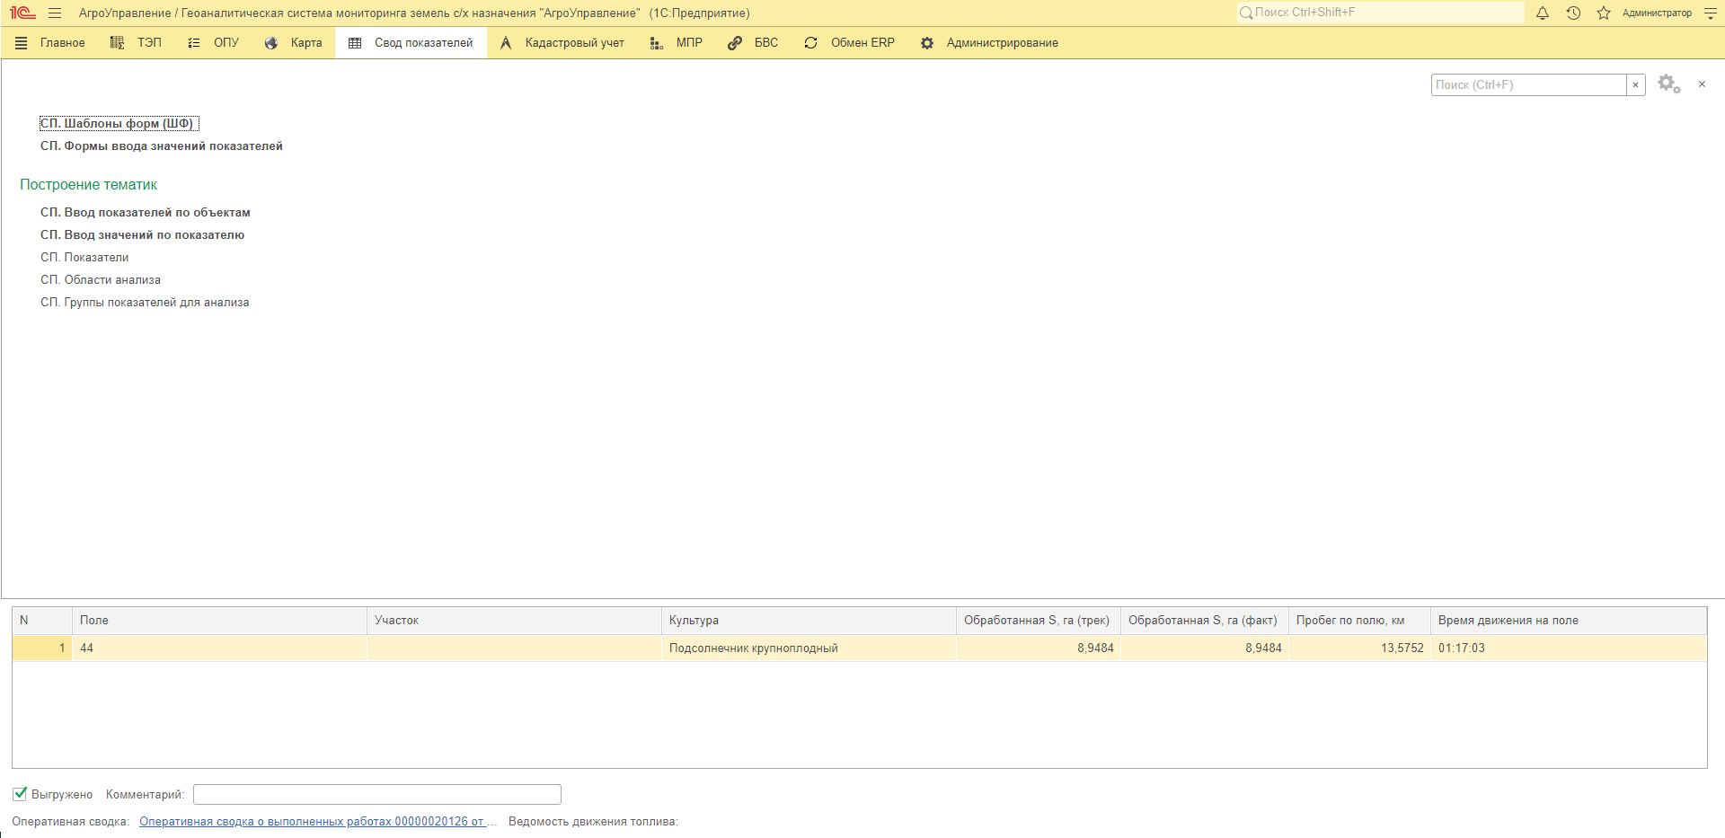Screen dimensions: 1725x838
Task: Click the Поле column header
Action: click(x=219, y=621)
